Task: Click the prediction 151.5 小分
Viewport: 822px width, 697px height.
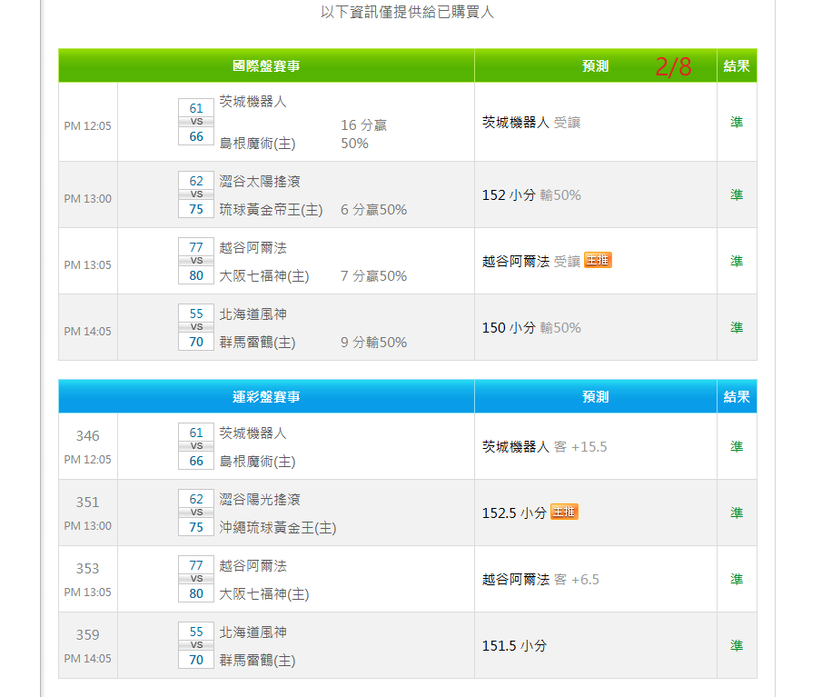Action: 514,645
